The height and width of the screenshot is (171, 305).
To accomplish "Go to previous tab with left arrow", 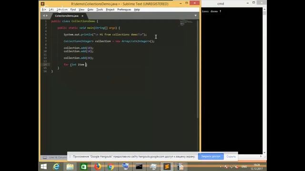I will click(x=44, y=16).
